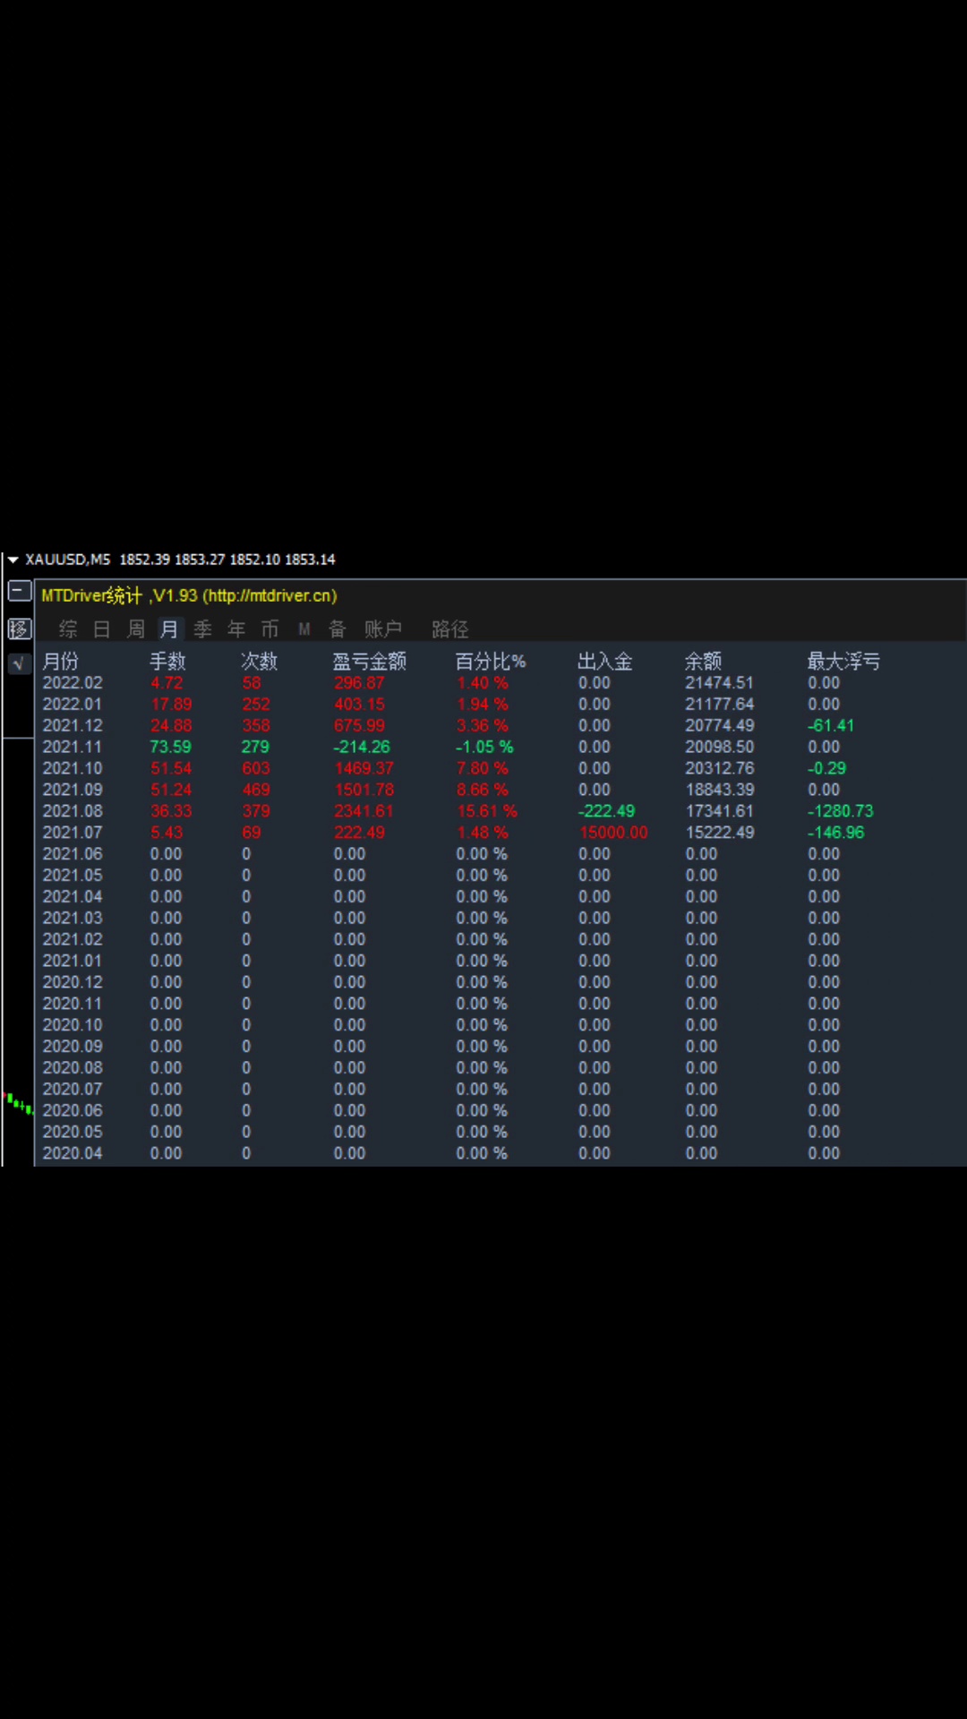Click the 手数 column header
The height and width of the screenshot is (1719, 967).
pos(167,662)
